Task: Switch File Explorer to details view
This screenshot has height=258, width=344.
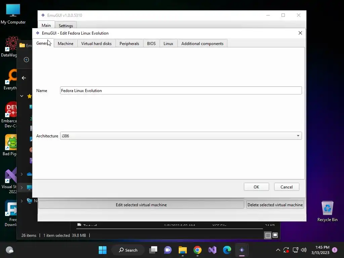Action: pos(268,235)
